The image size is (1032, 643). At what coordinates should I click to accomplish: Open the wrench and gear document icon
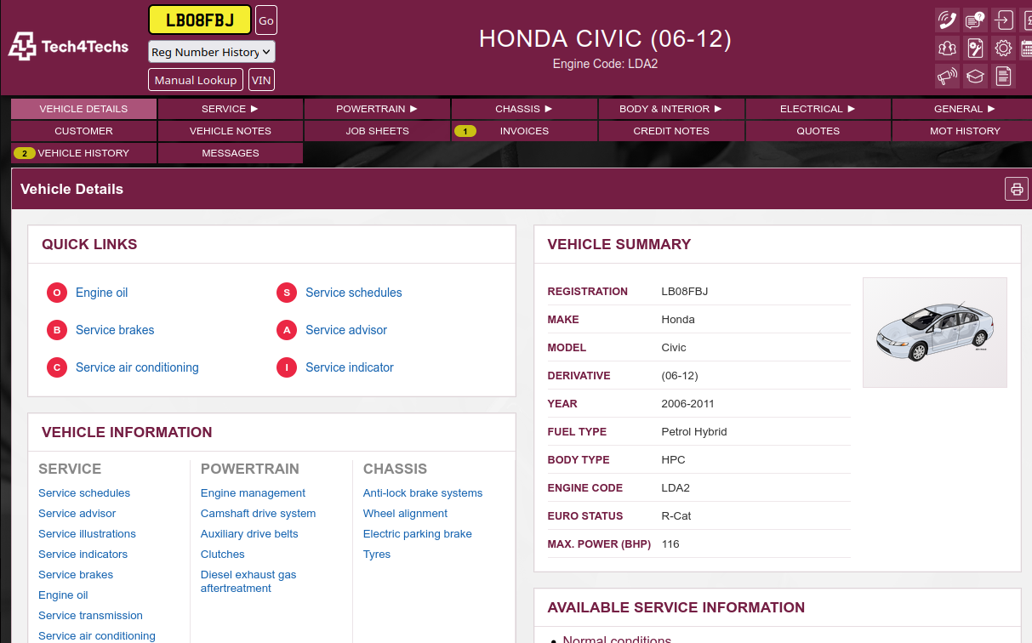coord(975,48)
